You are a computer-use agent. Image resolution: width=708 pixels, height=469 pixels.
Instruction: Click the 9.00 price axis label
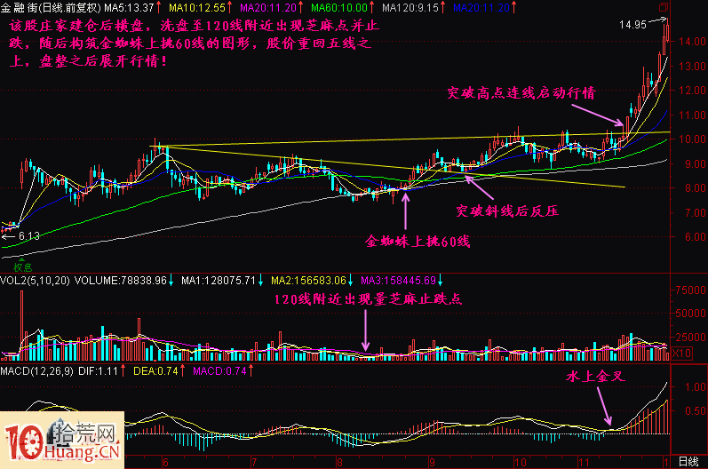(x=695, y=163)
